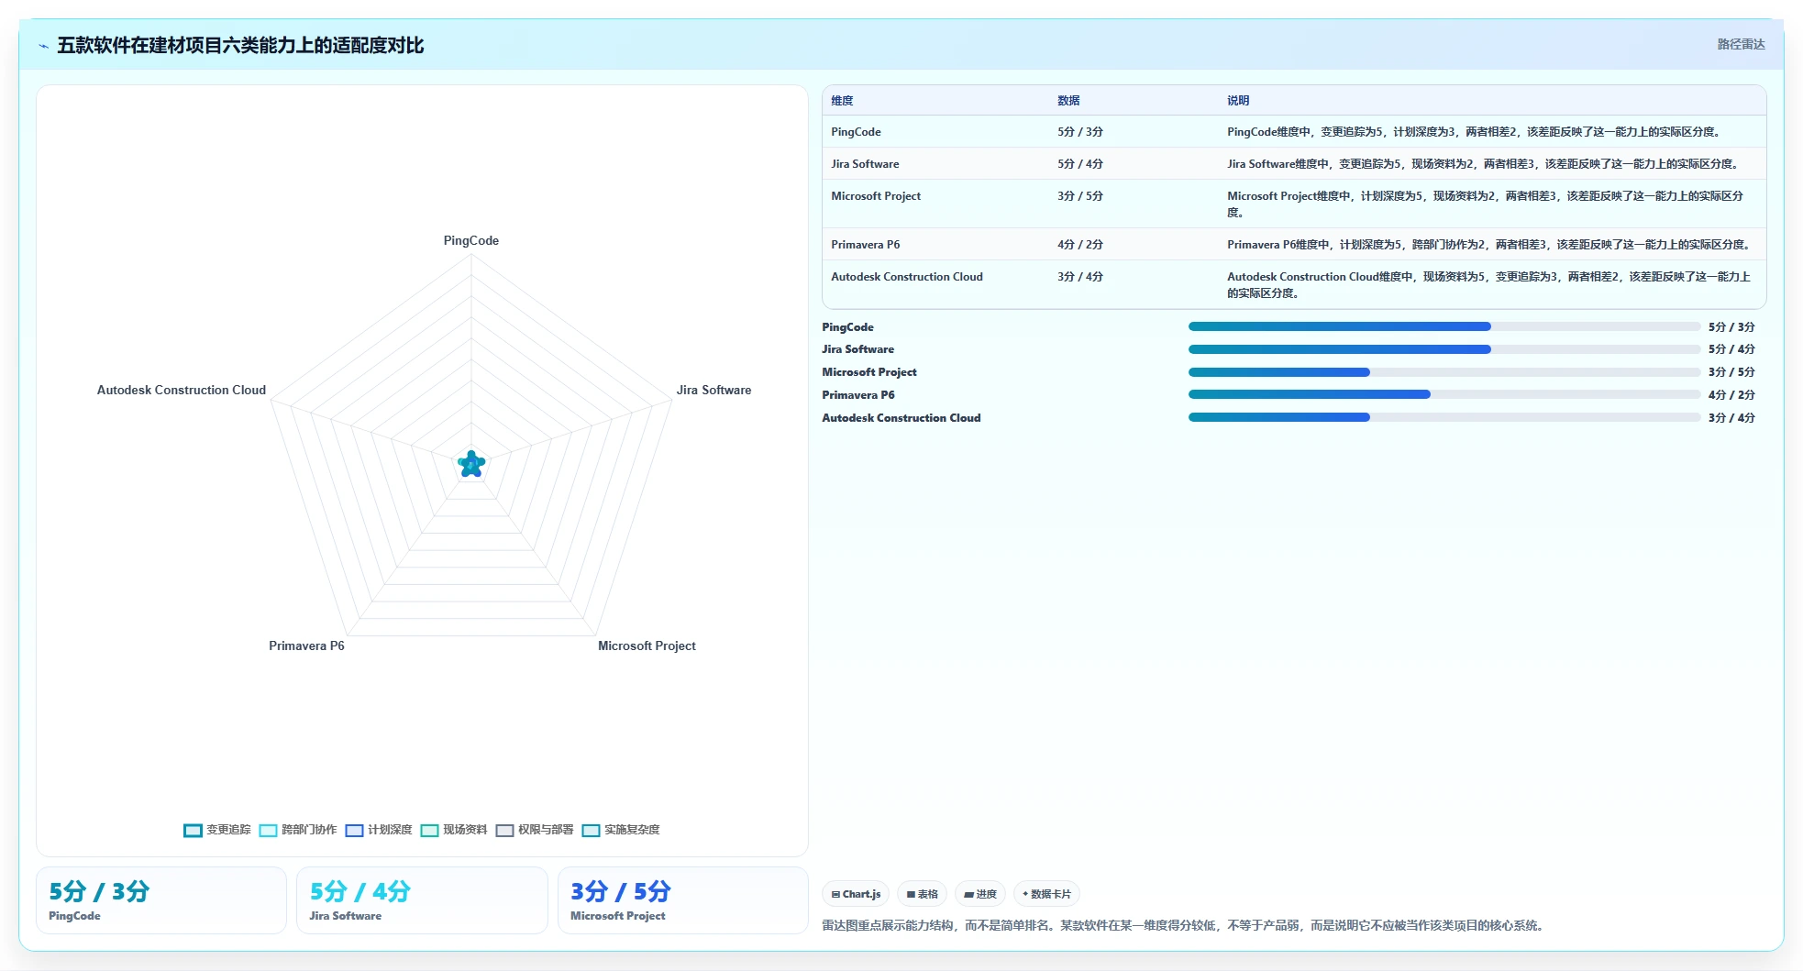Click the Microsoft Project radar axis label

(647, 645)
